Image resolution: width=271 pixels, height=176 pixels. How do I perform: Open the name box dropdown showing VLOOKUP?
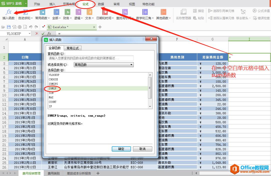[29, 33]
